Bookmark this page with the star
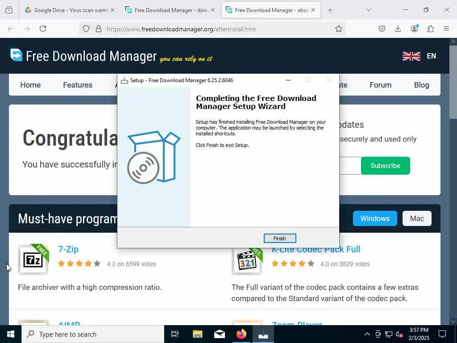The height and width of the screenshot is (343, 457). [338, 29]
